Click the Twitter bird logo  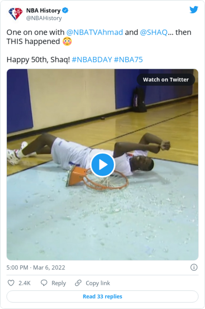194,10
